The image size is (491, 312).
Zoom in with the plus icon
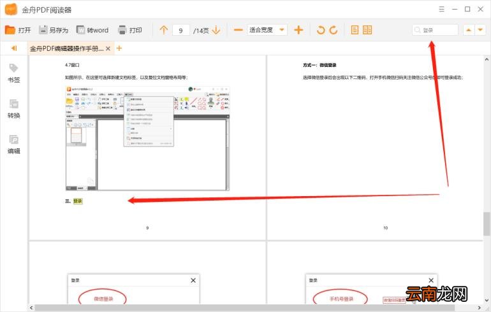click(298, 30)
